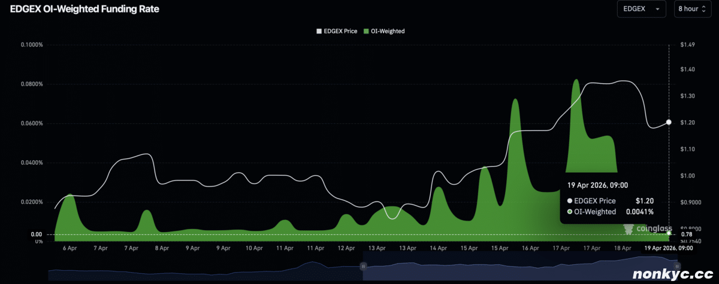Click the Coinglass logo watermark

pyautogui.click(x=648, y=228)
